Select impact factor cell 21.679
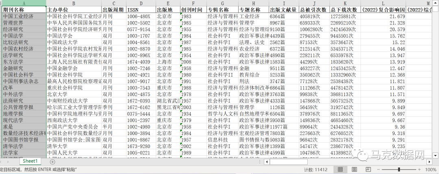 pyautogui.click(x=383, y=16)
